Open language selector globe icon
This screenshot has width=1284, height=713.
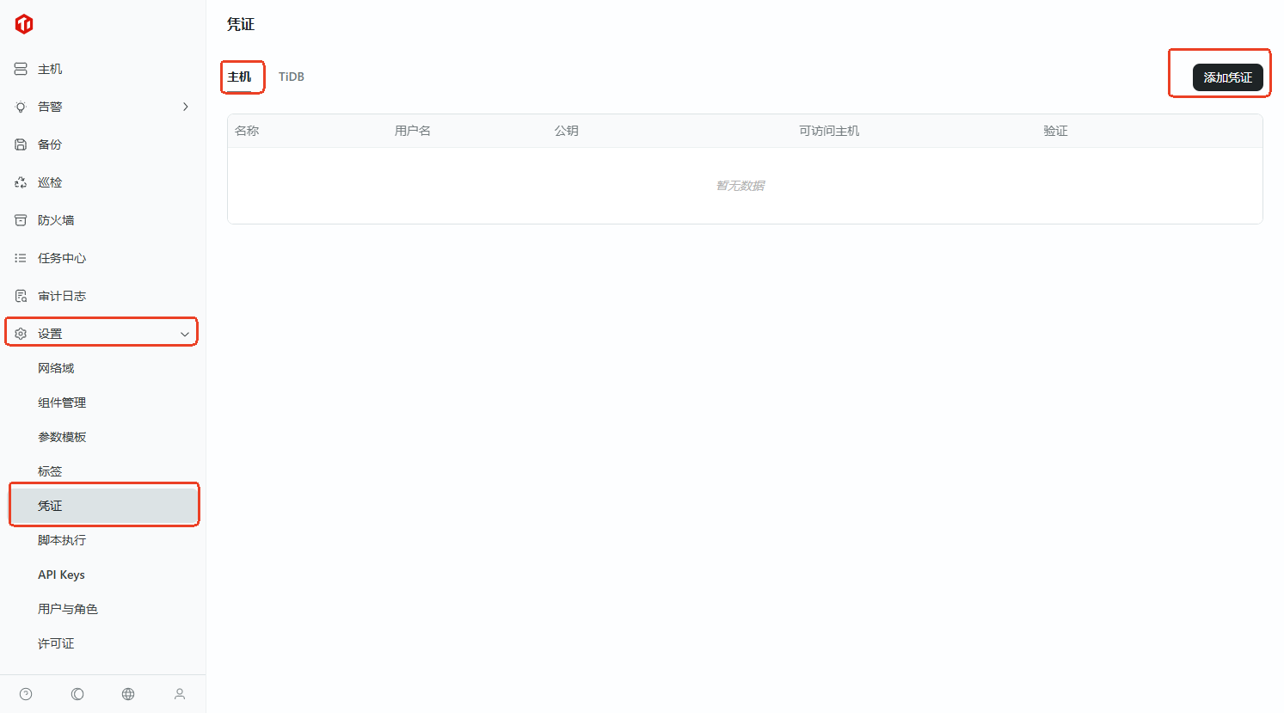coord(128,694)
